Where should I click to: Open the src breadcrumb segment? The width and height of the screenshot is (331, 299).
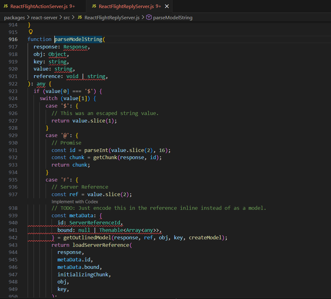coord(67,18)
